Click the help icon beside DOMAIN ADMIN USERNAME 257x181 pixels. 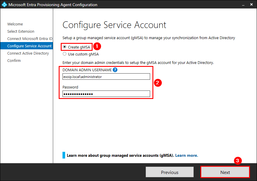(115, 70)
